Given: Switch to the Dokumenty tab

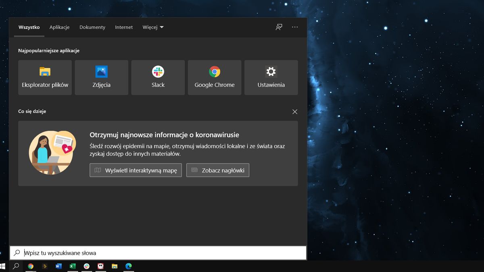Looking at the screenshot, I should [92, 27].
